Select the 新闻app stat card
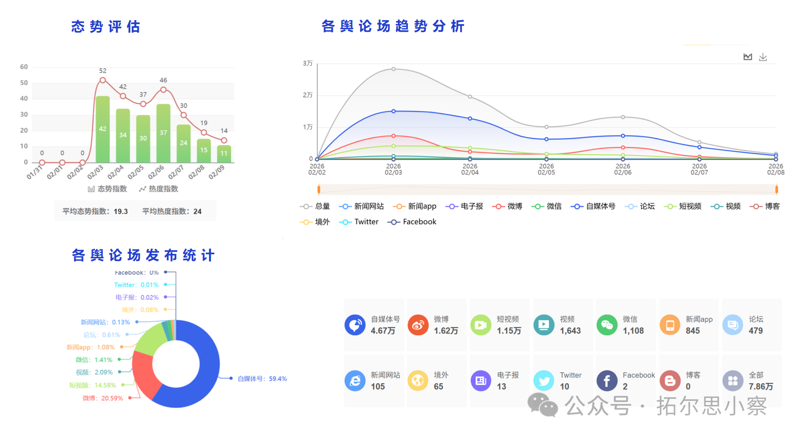The image size is (793, 438). tap(688, 325)
